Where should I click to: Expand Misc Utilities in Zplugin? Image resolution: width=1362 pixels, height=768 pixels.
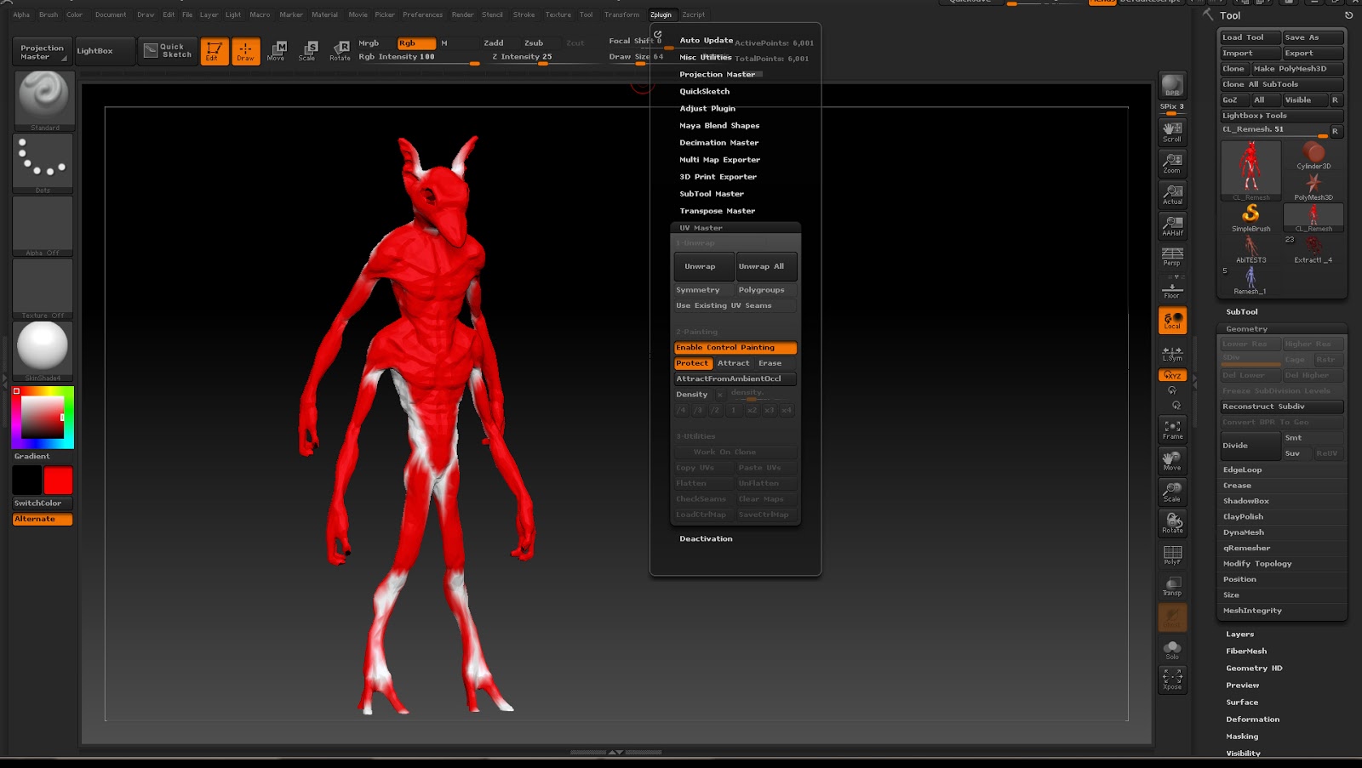[x=705, y=58]
